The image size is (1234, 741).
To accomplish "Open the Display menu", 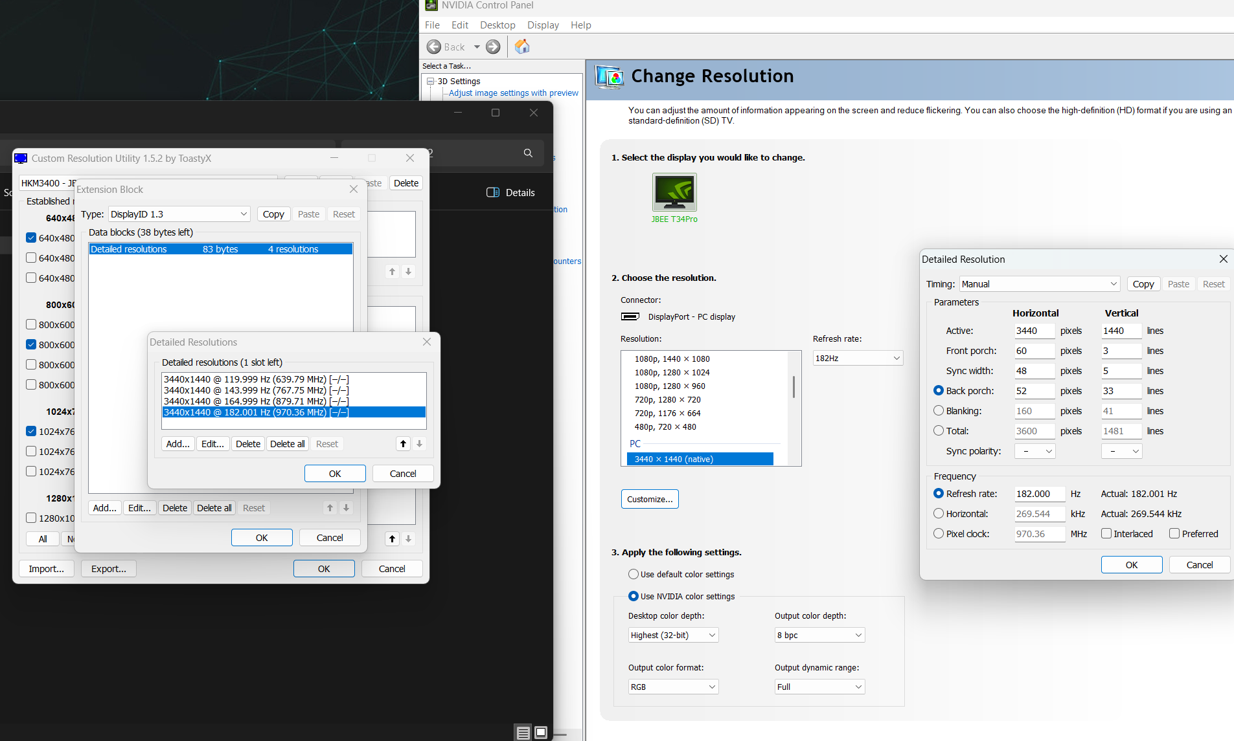I will 543,25.
